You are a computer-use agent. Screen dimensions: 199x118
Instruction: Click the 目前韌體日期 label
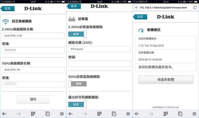(x=146, y=53)
